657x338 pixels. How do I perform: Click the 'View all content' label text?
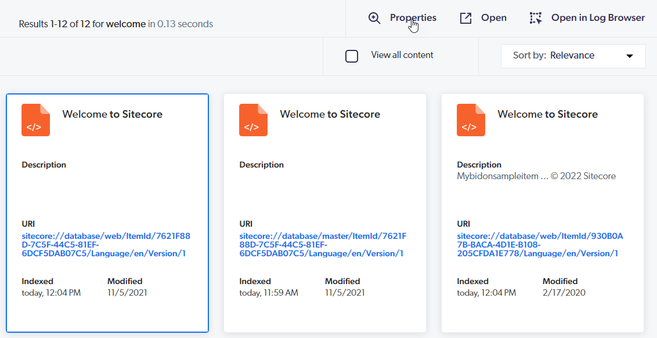402,55
